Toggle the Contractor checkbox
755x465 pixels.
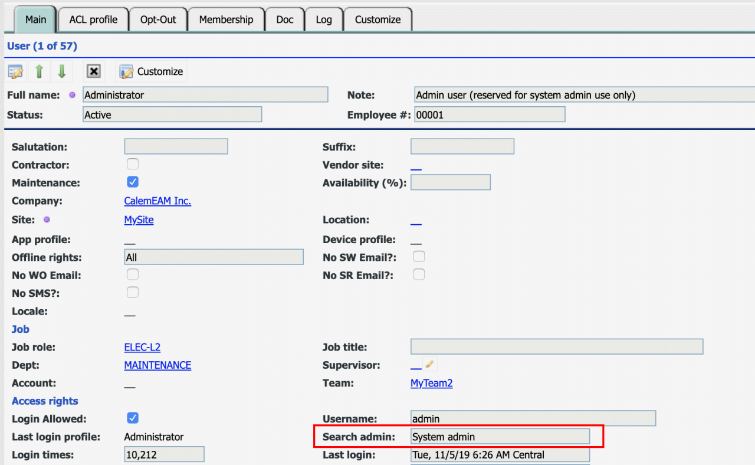pos(133,164)
